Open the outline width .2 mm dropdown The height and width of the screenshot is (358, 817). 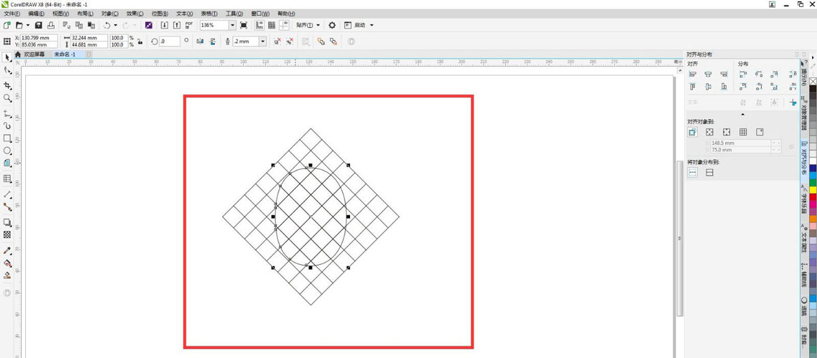click(263, 42)
